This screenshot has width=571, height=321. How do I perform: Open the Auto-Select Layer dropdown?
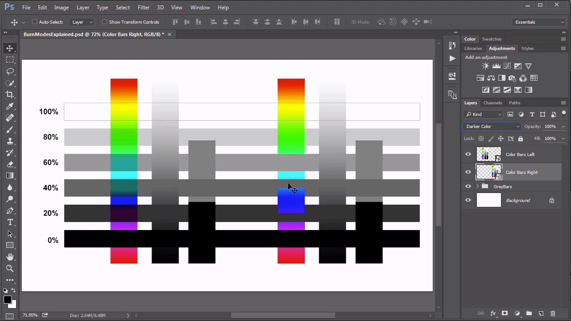pos(83,22)
